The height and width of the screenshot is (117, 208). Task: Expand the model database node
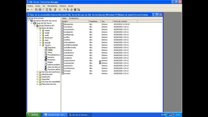pos(40,33)
